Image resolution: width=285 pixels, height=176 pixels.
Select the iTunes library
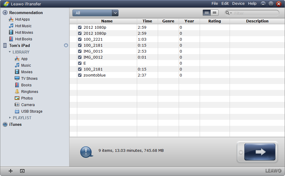(16, 124)
